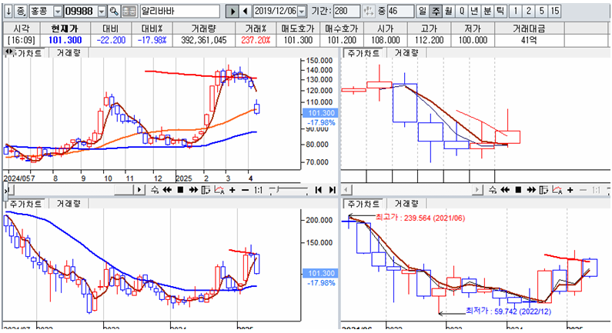The image size is (612, 333).
Task: Click the range adjust icon after 기간 field
Action: click(368, 12)
